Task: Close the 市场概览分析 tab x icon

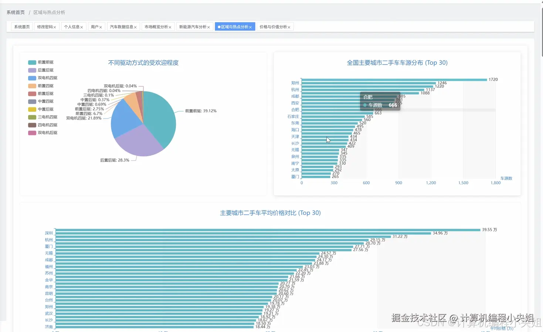Action: (x=170, y=27)
